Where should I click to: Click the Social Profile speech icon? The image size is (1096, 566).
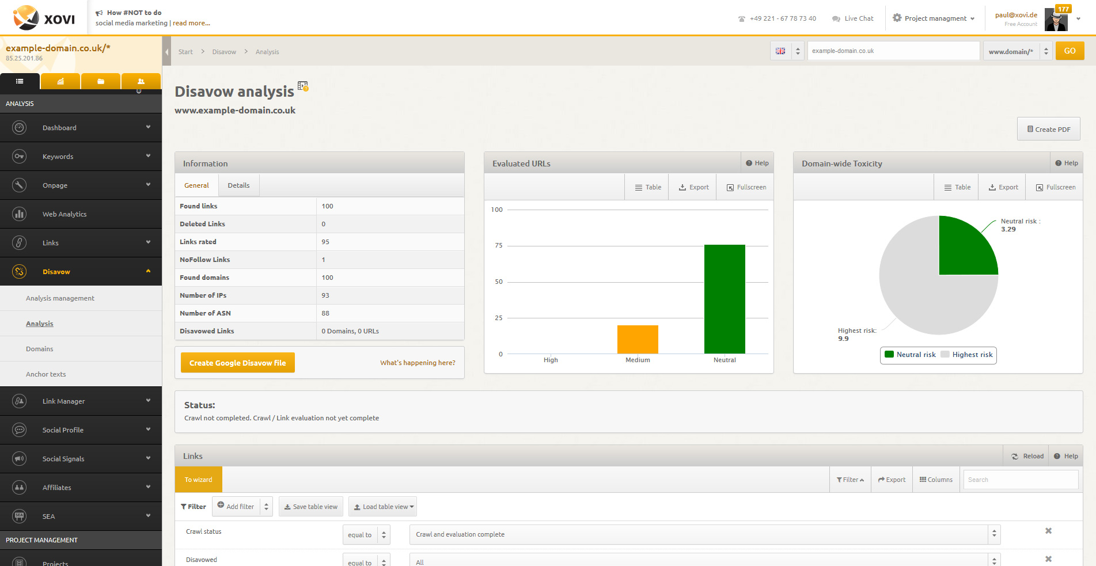(x=20, y=430)
